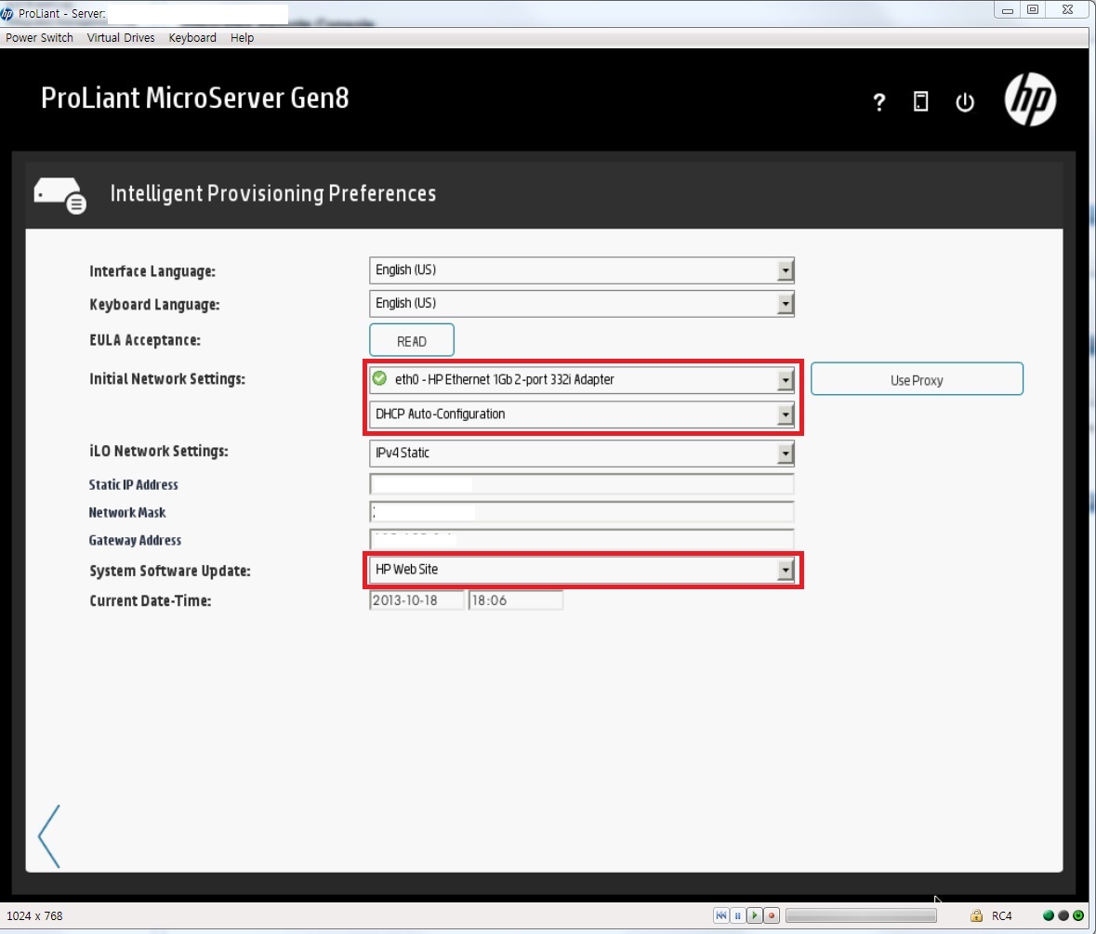Viewport: 1096px width, 934px height.
Task: Click the first green status indicator
Action: pyautogui.click(x=1048, y=915)
